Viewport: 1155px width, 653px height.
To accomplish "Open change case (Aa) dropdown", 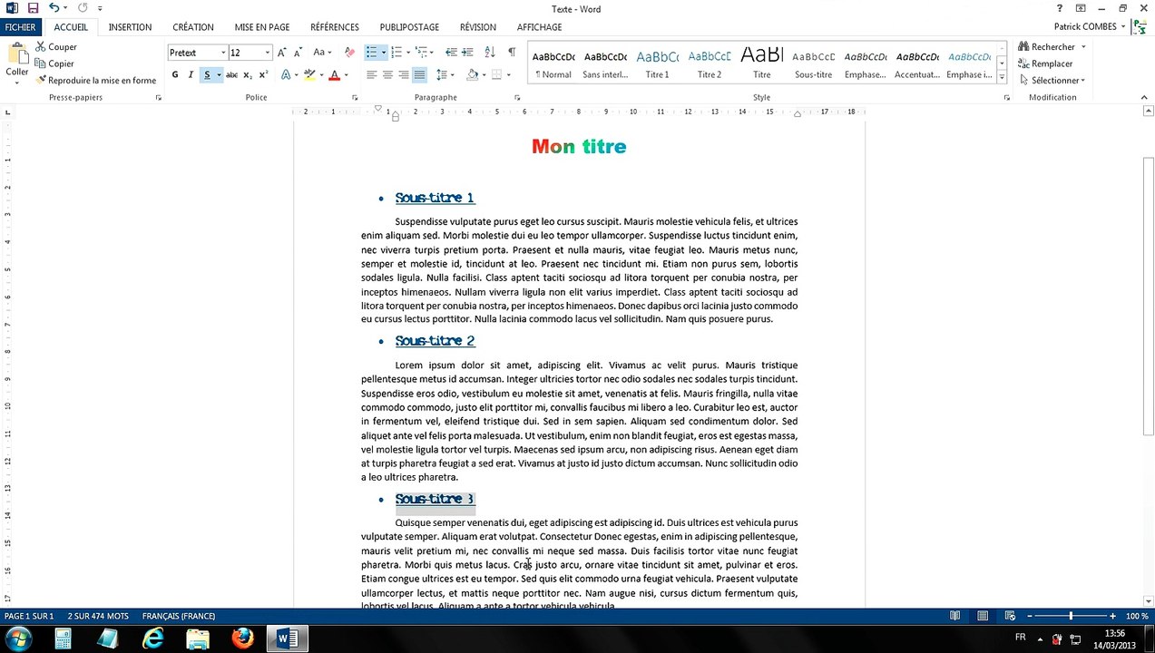I will [322, 52].
